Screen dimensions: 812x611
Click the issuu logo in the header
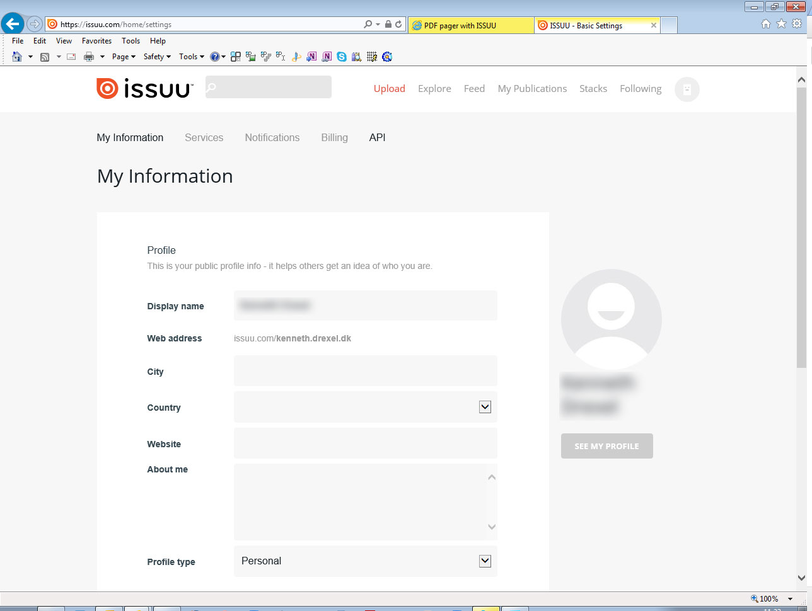[x=145, y=88]
